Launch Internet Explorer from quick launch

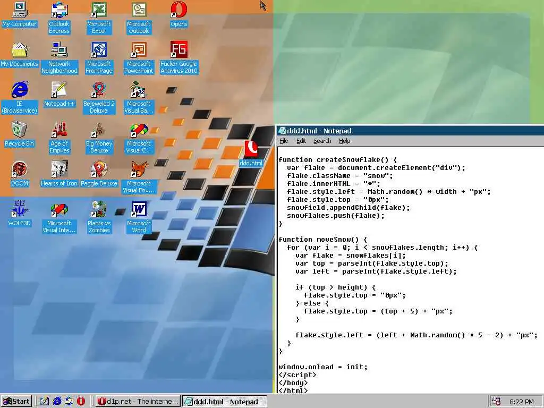point(57,402)
